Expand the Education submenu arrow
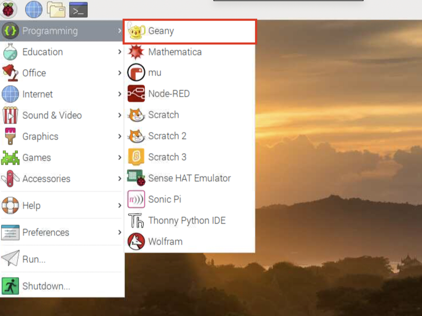 [120, 51]
